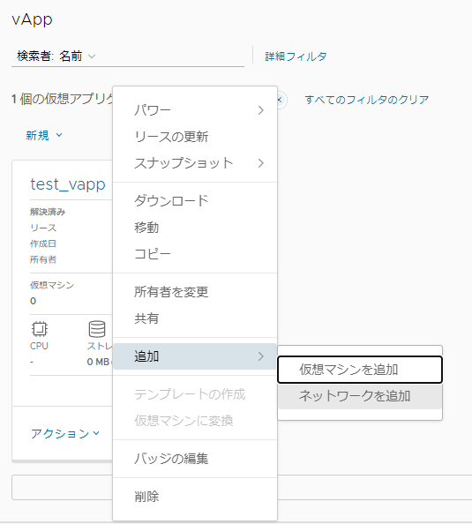Viewport: 472px width, 524px height.
Task: Select リースの更新 menu entry
Action: (195, 137)
